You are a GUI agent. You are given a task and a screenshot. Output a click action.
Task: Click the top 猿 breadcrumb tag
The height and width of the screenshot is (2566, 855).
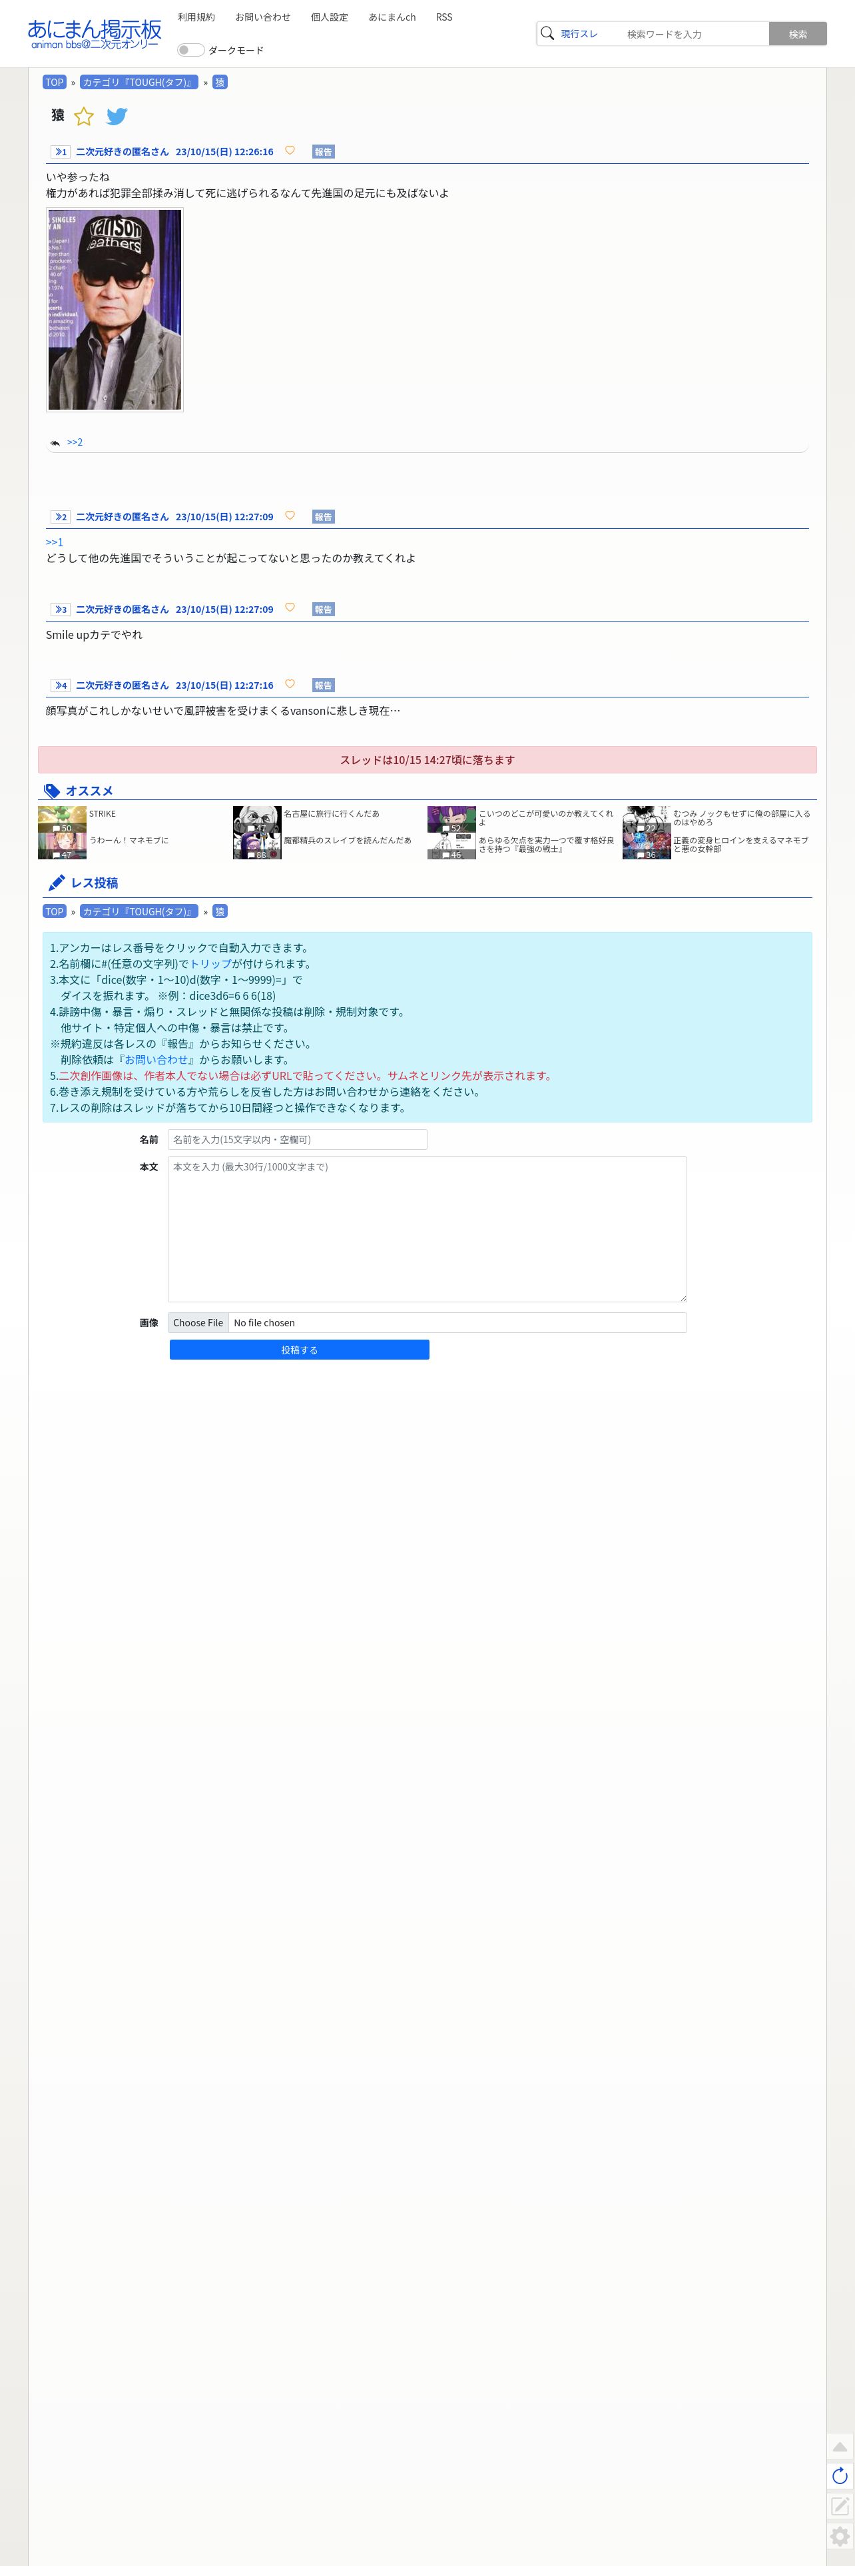220,83
